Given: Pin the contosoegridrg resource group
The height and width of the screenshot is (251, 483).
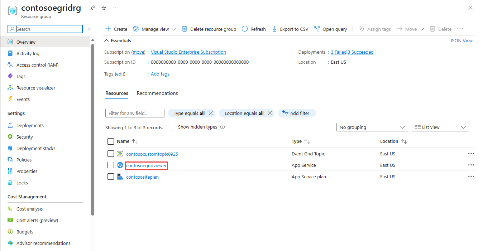Looking at the screenshot, I should (92, 8).
